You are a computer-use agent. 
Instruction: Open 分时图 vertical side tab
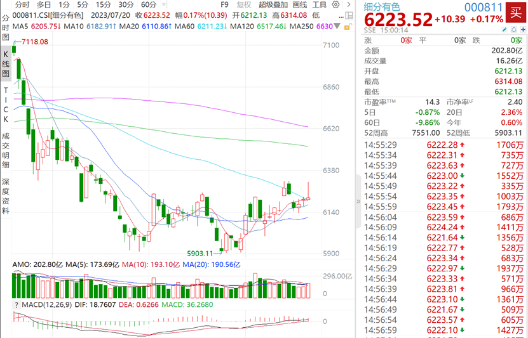tap(5, 27)
